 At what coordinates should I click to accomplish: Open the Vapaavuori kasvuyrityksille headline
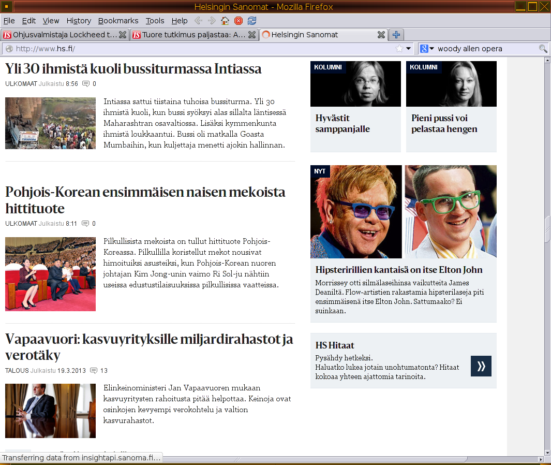(x=149, y=347)
